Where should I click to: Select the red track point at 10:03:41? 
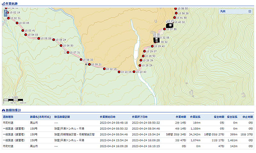pyautogui.click(x=23, y=30)
